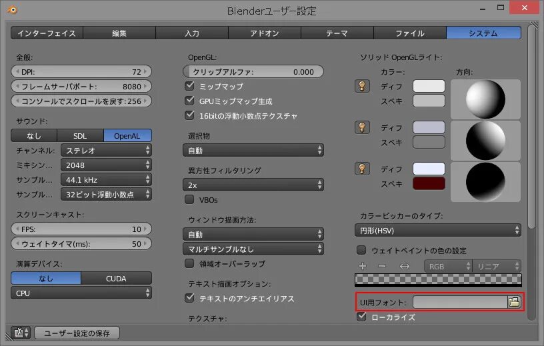This screenshot has height=346, width=544.
Task: Select CUDA compute device
Action: (116, 278)
